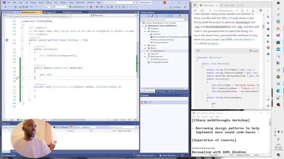This screenshot has width=284, height=159.
Task: Expand the Assets folder node
Action: (x=145, y=45)
